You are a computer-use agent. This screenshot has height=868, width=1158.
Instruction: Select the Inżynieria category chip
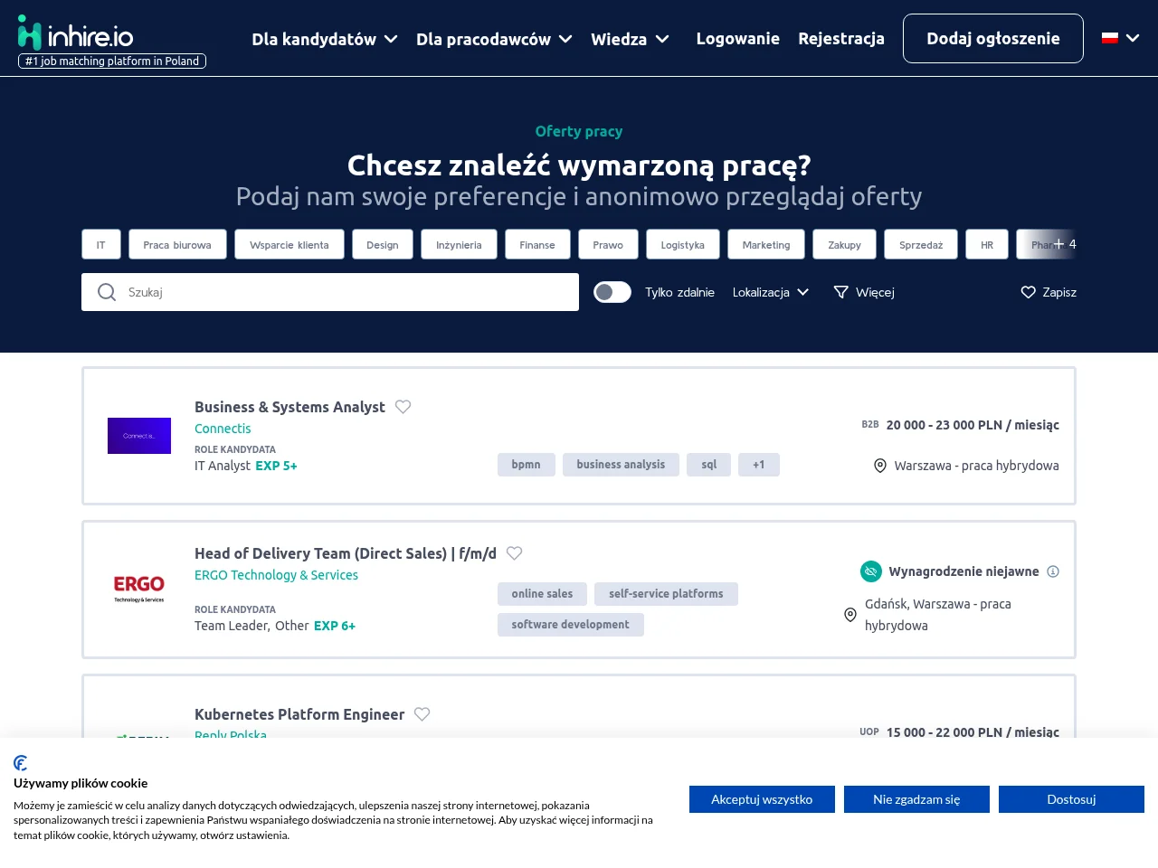[459, 244]
